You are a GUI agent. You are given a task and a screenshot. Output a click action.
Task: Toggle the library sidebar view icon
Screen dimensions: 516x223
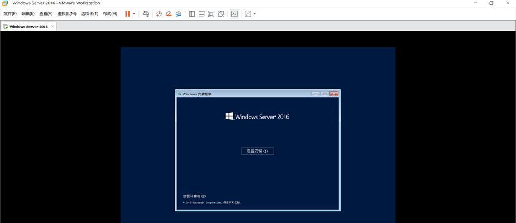click(192, 14)
